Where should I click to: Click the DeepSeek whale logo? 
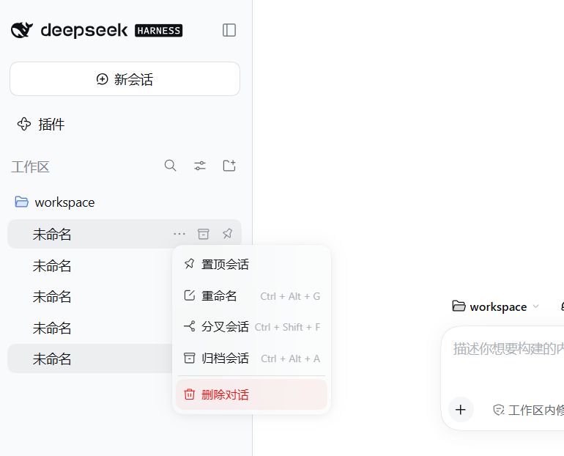pos(21,30)
